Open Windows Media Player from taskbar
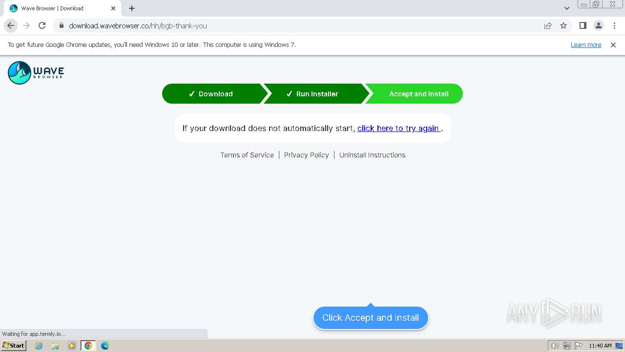This screenshot has height=352, width=625. click(x=72, y=346)
